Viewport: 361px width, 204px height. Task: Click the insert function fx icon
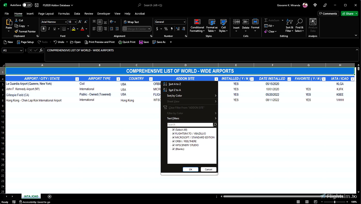[41, 50]
